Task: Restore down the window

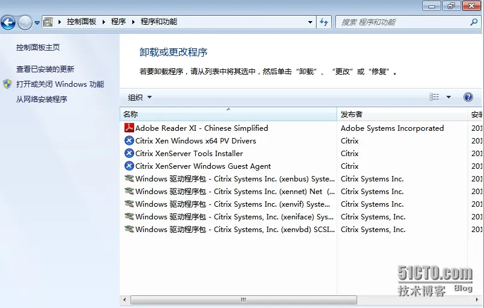Action: pos(451,6)
